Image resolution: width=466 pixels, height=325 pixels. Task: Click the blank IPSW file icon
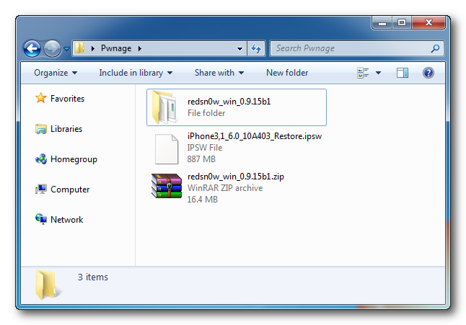167,149
